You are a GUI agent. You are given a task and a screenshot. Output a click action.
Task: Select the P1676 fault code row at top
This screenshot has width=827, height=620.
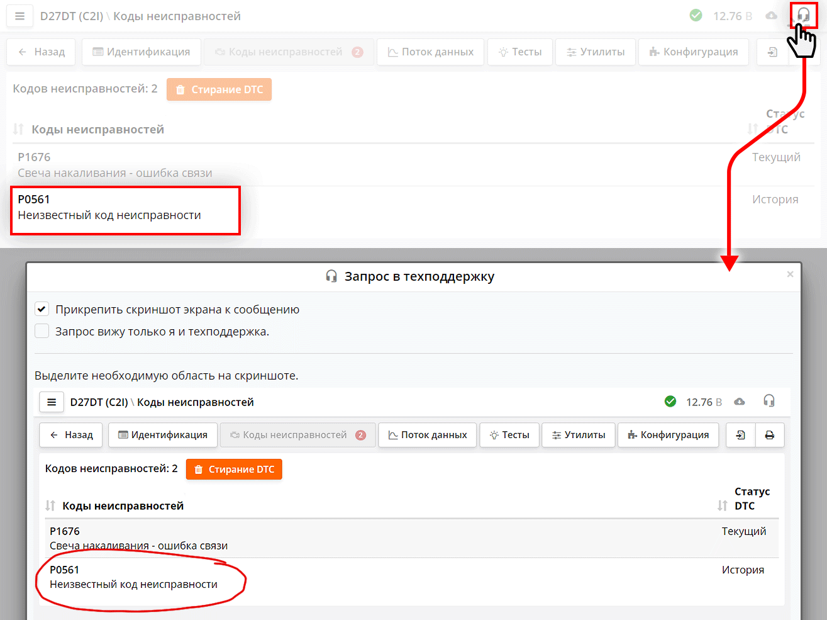pos(115,165)
